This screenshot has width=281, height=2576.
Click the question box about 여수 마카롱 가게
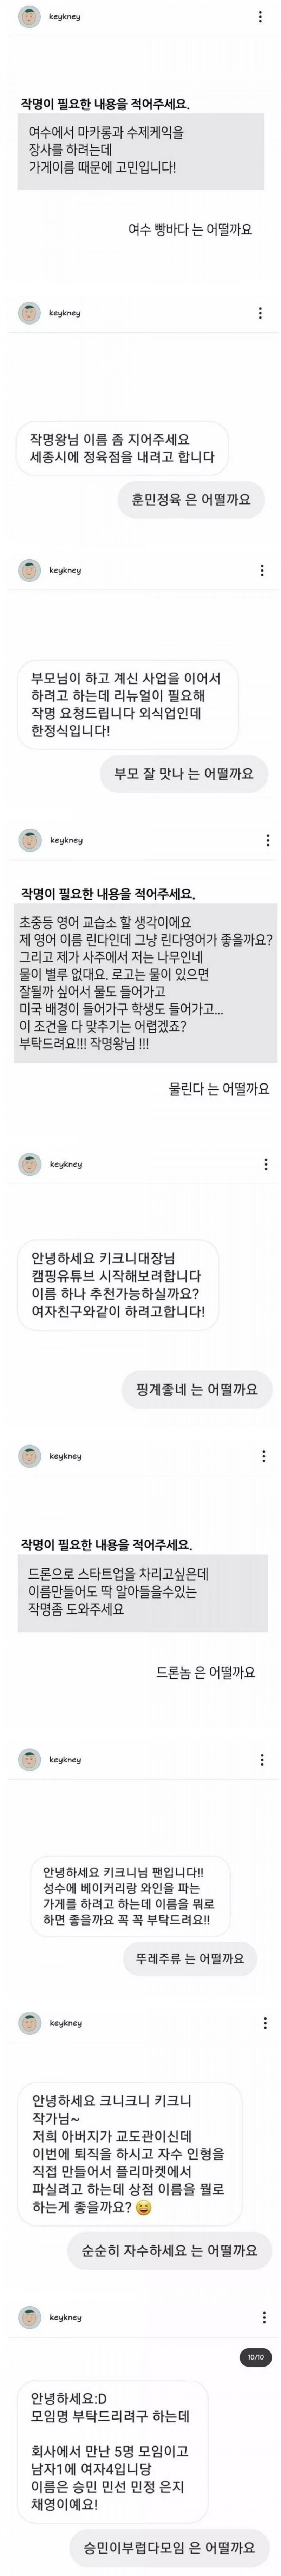point(140,150)
